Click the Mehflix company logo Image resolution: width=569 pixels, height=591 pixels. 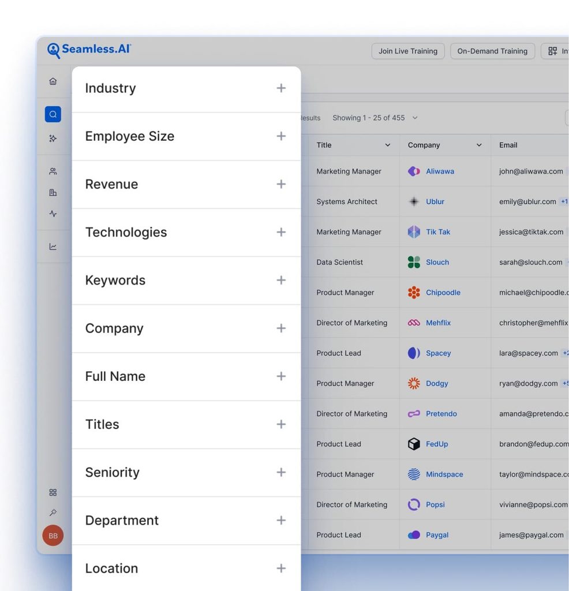pos(414,323)
